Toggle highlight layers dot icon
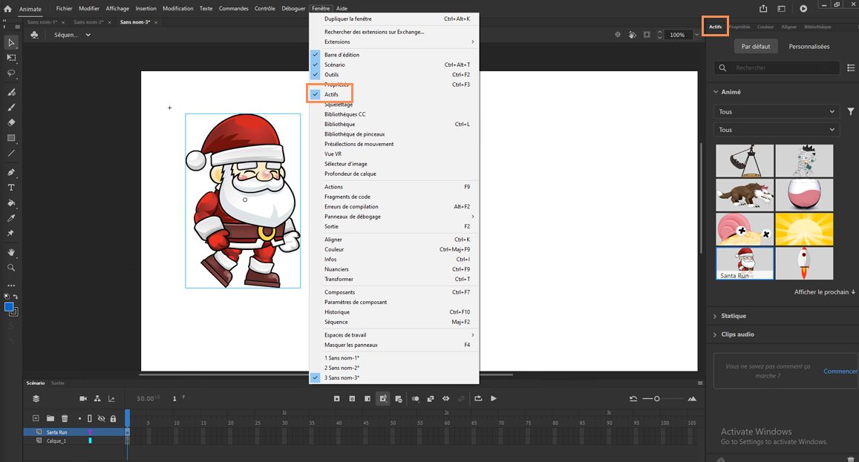This screenshot has width=859, height=462. coord(79,418)
